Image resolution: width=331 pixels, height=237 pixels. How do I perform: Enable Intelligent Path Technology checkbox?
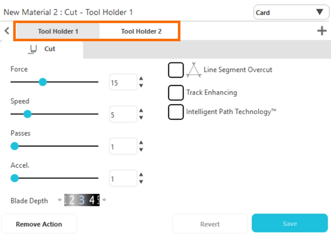[x=176, y=112]
